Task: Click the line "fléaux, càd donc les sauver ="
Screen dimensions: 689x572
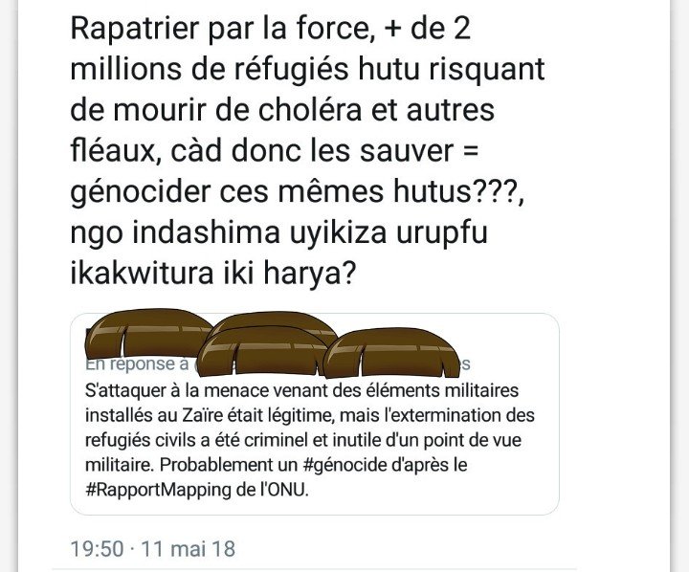Action: 275,151
